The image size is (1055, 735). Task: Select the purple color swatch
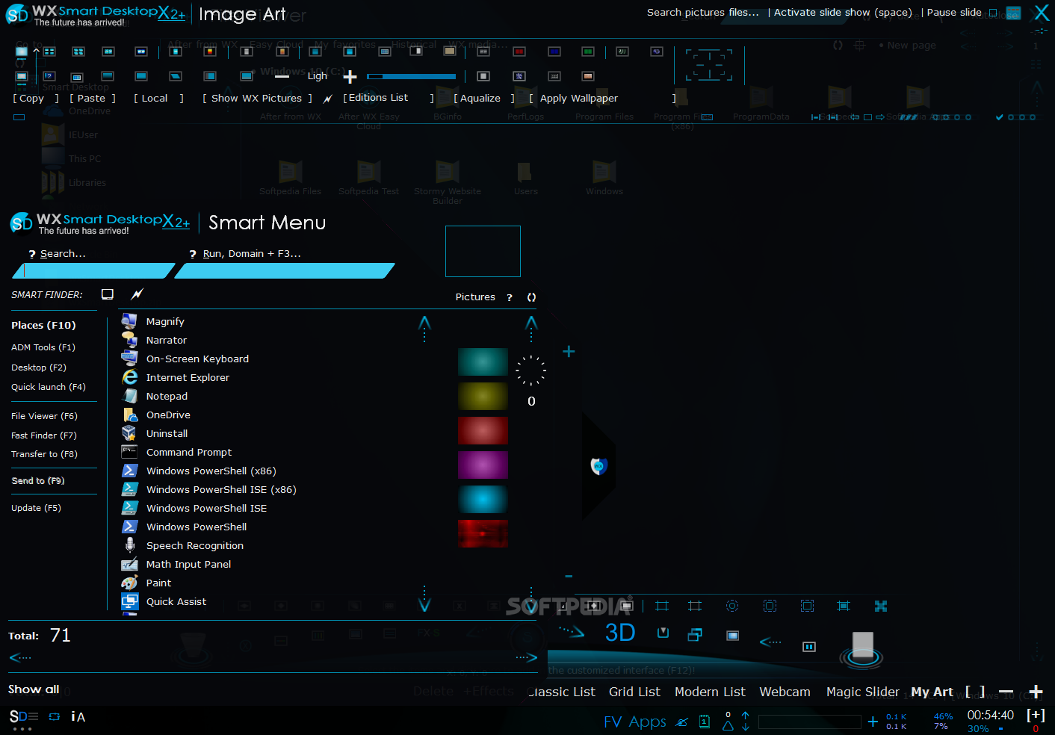tap(483, 465)
